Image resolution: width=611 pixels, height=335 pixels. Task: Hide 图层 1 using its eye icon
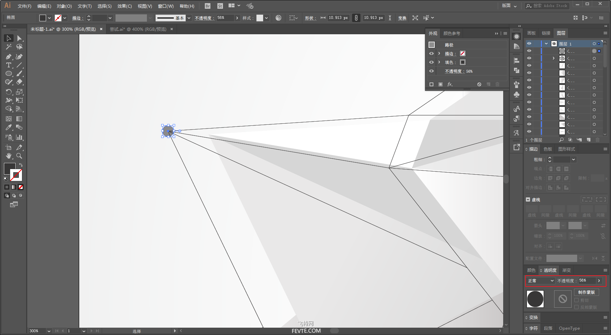[x=529, y=44]
